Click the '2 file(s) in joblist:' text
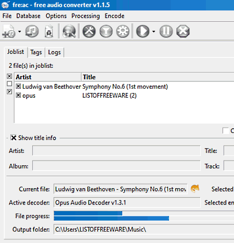This screenshot has height=243, width=234. click(x=31, y=66)
